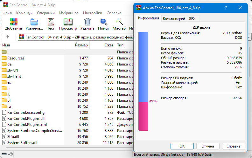Viewport: 252px width, 158px height.
Task: Select the Stfu.dll file icon
Action: 4,137
